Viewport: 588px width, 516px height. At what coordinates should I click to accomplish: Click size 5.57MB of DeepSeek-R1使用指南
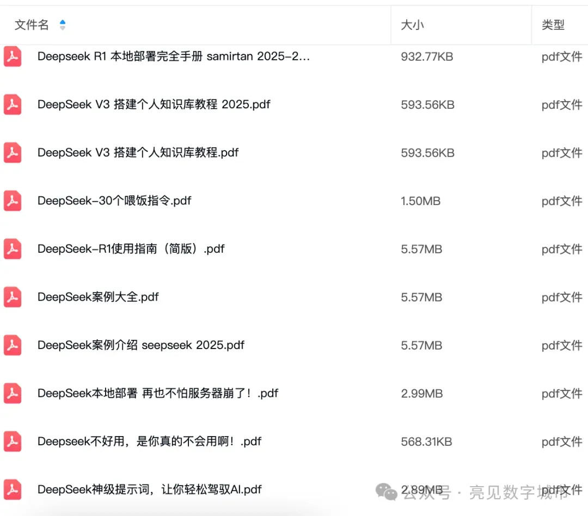[x=421, y=249]
